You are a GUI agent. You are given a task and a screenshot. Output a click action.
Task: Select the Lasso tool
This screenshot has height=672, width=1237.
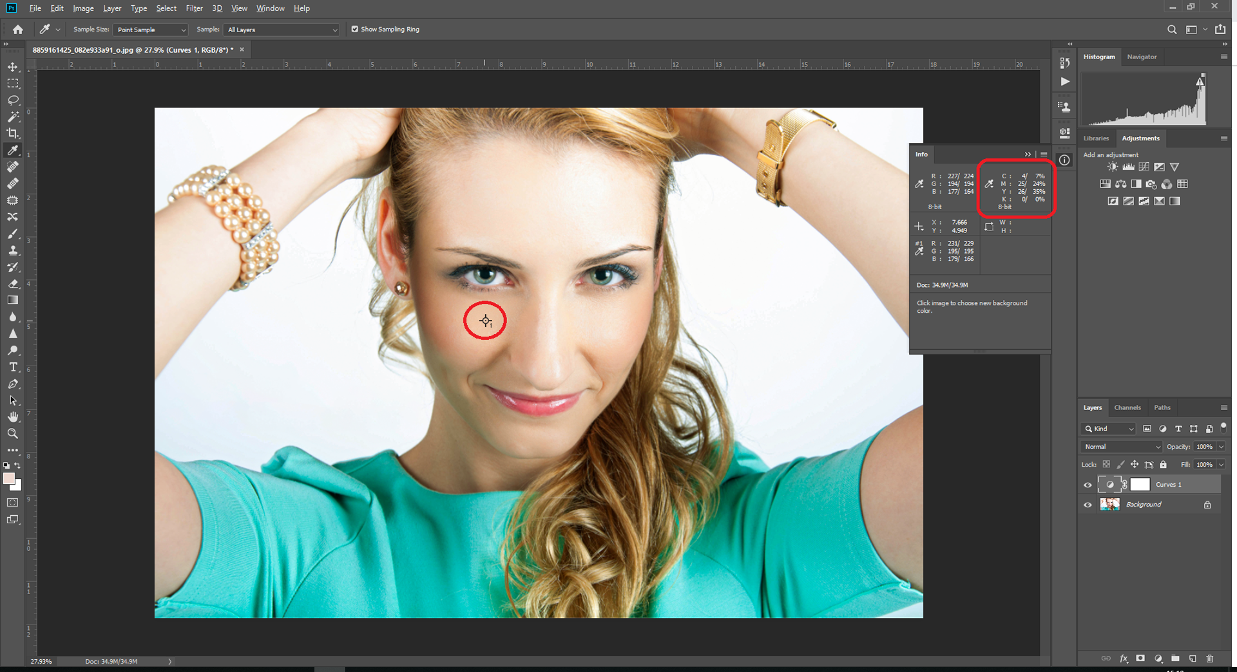[13, 100]
